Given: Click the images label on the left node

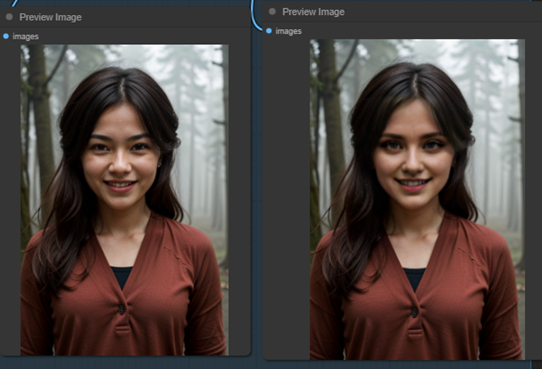Looking at the screenshot, I should (x=26, y=37).
